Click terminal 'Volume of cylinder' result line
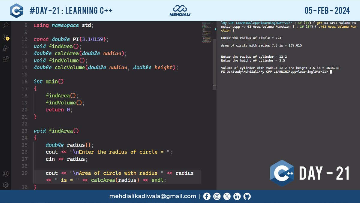The height and width of the screenshot is (203, 360). [280, 68]
